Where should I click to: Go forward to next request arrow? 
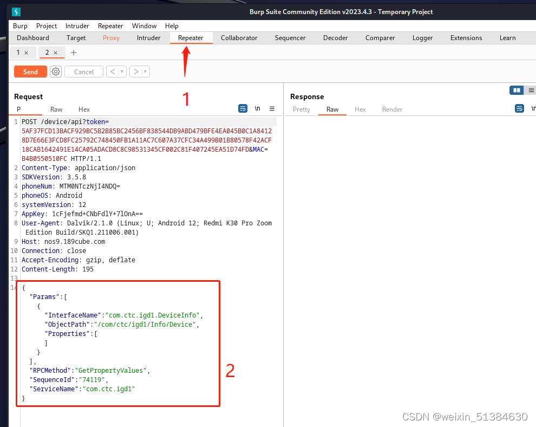pos(136,72)
